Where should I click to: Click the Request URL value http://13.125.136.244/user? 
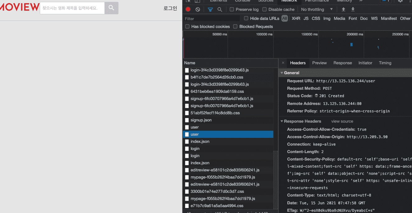[346, 81]
